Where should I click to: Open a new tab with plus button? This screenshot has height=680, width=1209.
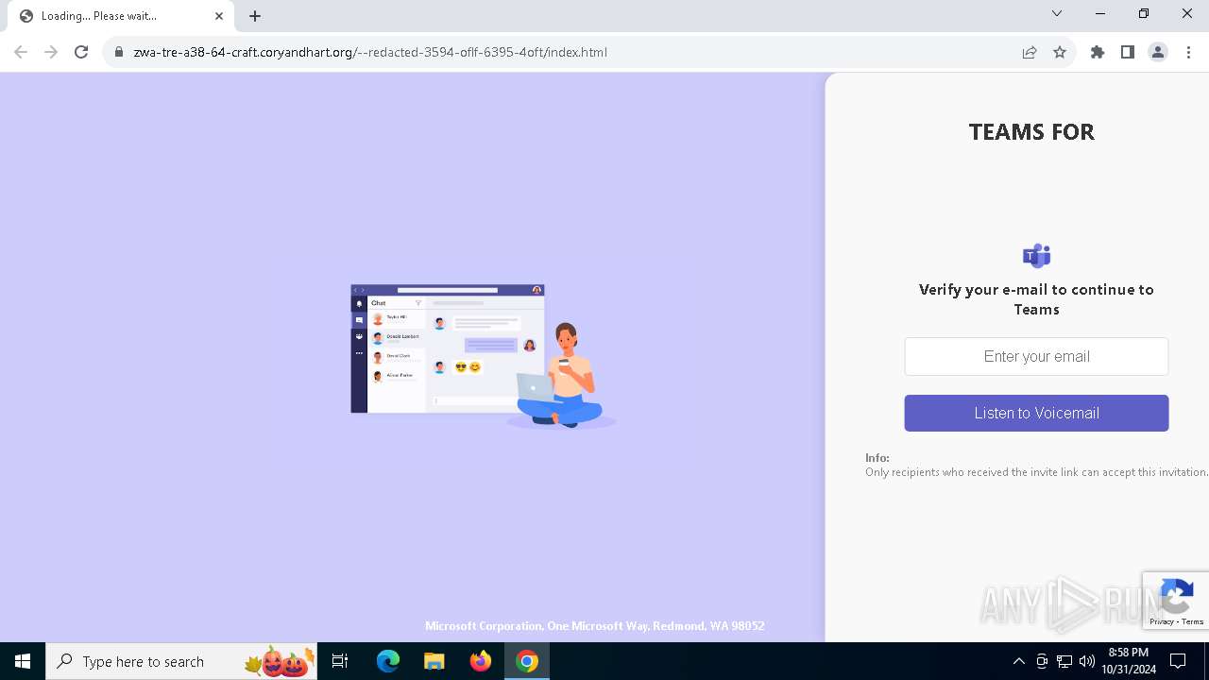[x=255, y=16]
